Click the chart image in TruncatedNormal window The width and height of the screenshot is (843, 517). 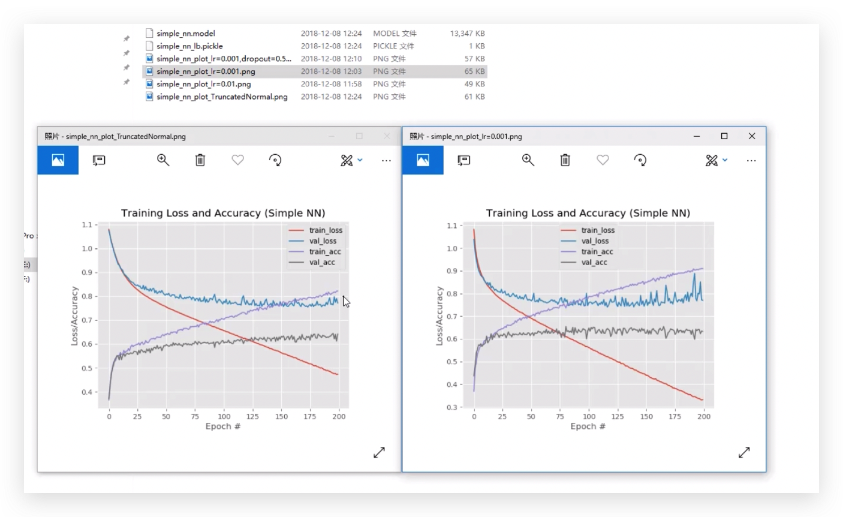pos(210,319)
